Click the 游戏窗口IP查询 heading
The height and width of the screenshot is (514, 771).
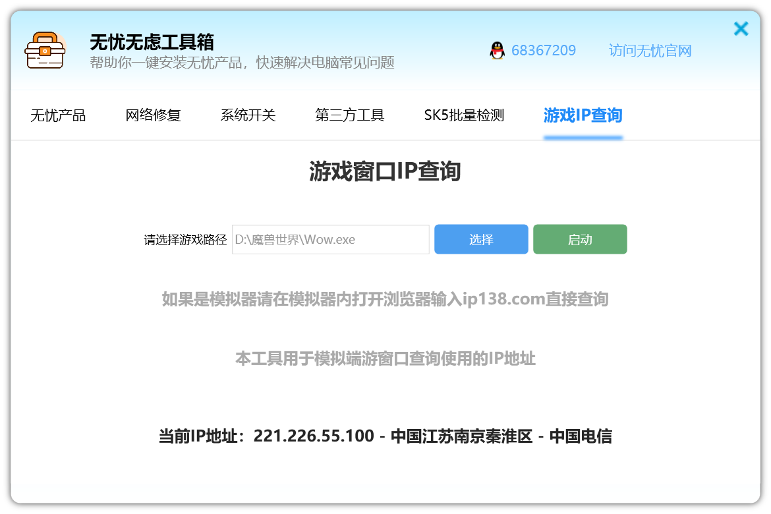click(385, 171)
